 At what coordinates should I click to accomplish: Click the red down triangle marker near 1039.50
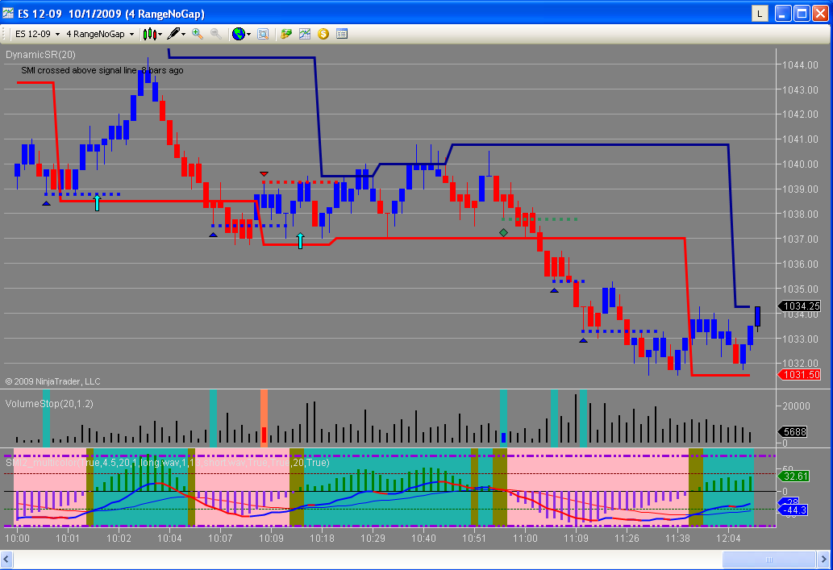point(264,173)
